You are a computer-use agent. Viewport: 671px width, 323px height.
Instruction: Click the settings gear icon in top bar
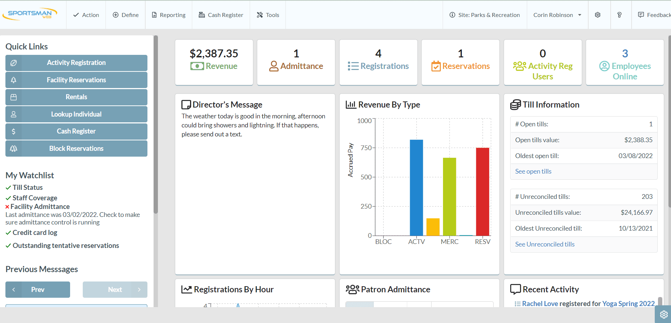[598, 15]
